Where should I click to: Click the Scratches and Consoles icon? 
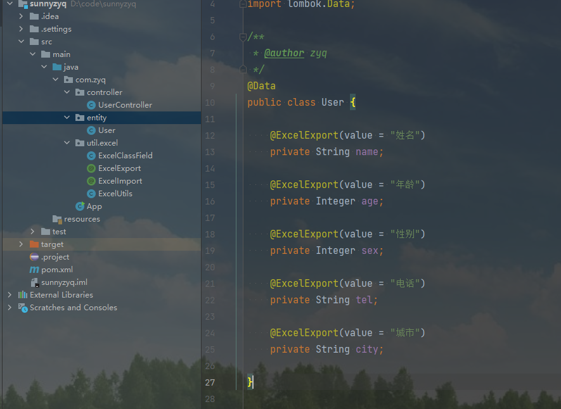pos(23,308)
